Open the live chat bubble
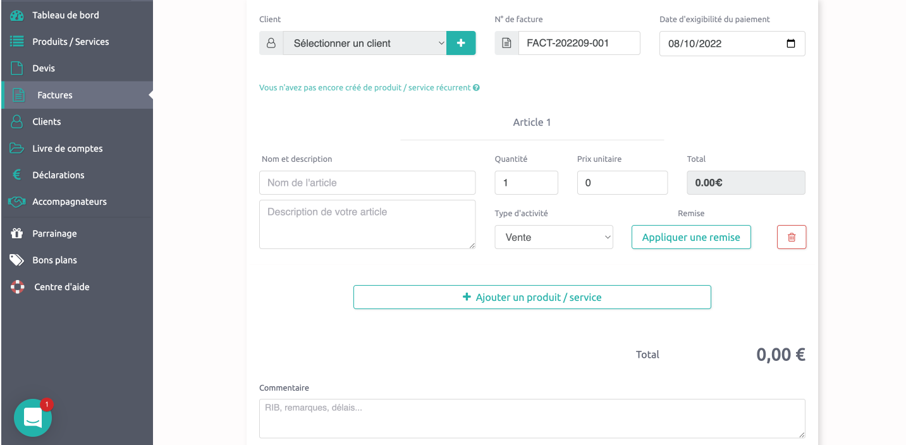906x445 pixels. pos(32,417)
